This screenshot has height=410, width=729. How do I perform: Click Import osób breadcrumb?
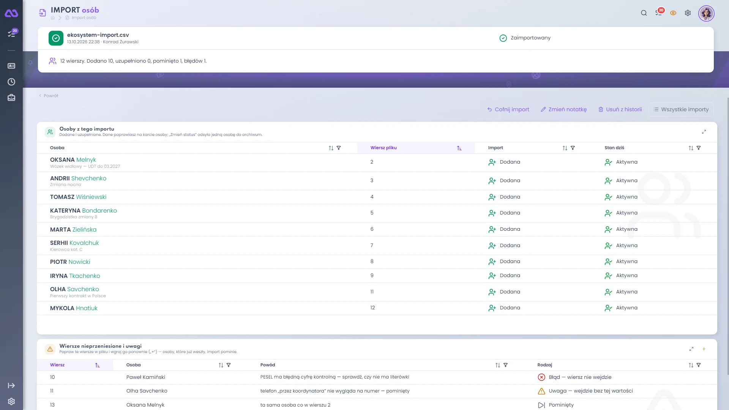click(x=84, y=18)
